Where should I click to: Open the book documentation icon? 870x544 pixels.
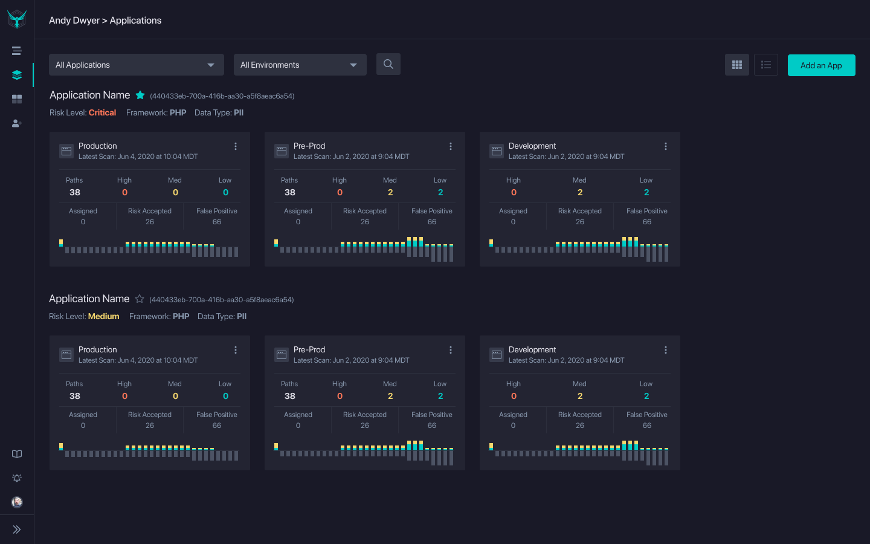pyautogui.click(x=17, y=454)
